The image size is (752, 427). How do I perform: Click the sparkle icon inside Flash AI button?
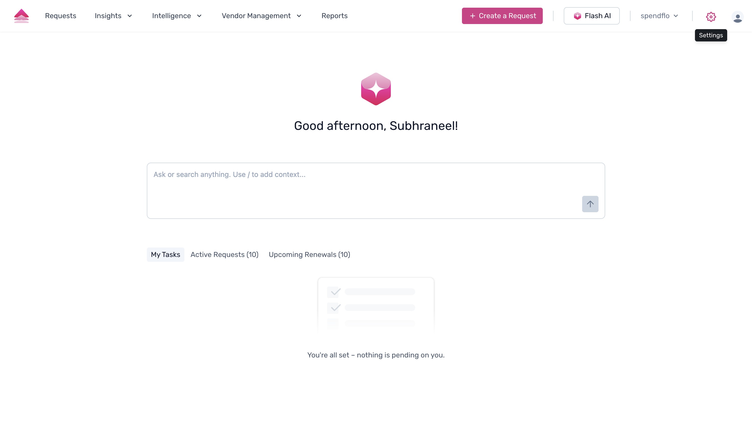click(x=577, y=16)
